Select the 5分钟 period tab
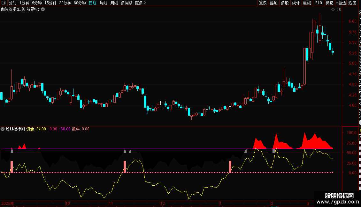Screen dimensions: 361x207 [37, 3]
